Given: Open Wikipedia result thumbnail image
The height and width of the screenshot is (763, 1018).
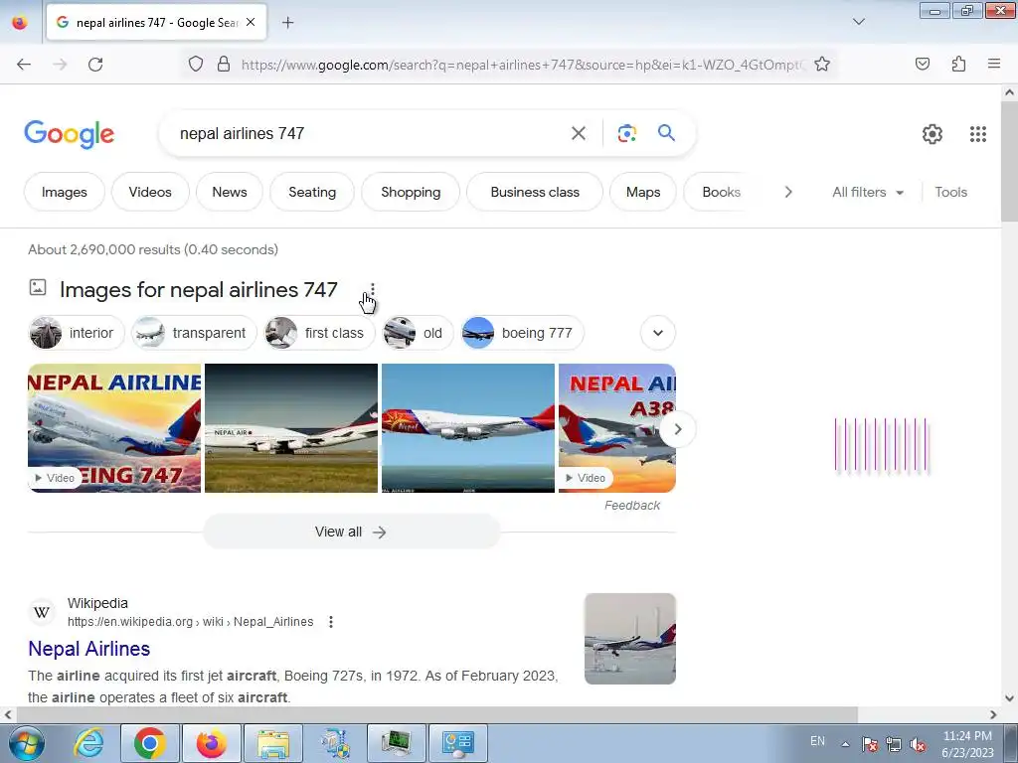Looking at the screenshot, I should pos(629,639).
